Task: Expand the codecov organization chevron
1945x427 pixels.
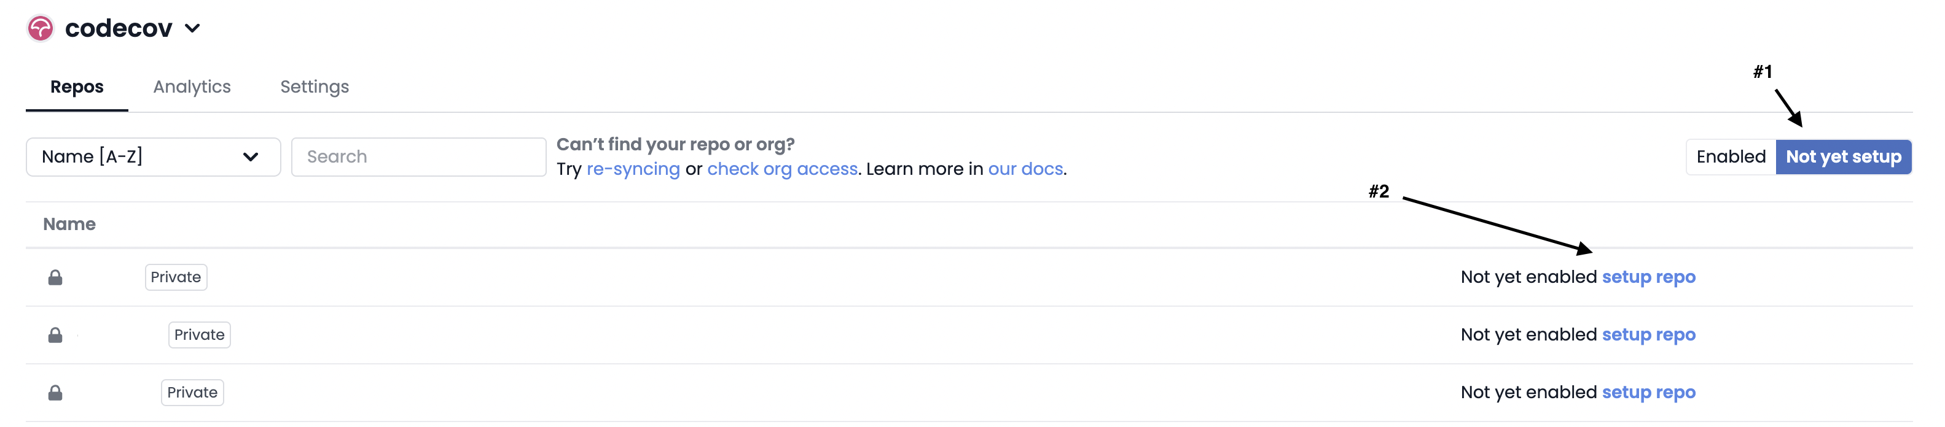Action: [192, 29]
